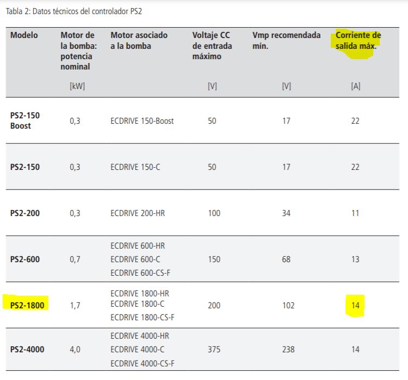Select the 34 Vmp value for PS2-200

click(x=286, y=213)
